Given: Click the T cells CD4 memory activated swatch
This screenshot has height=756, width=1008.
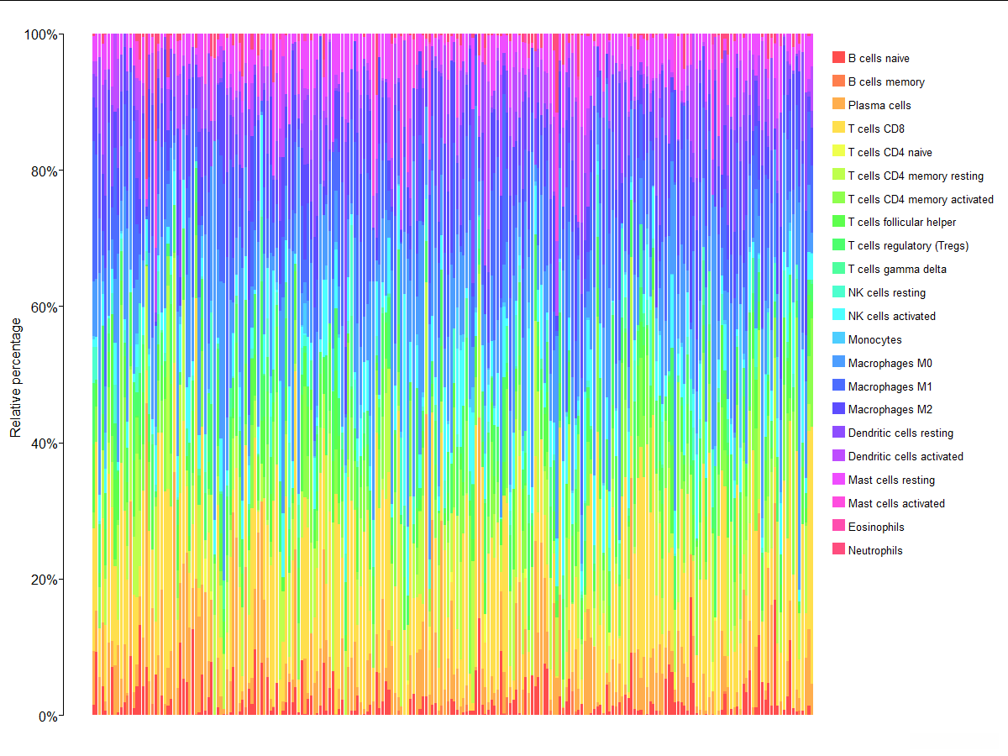Looking at the screenshot, I should [x=838, y=199].
